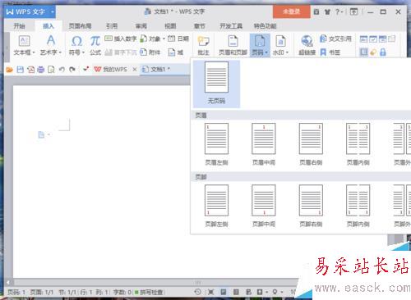Click the ribbon collapse icon in title bar
The width and height of the screenshot is (411, 300).
353,11
